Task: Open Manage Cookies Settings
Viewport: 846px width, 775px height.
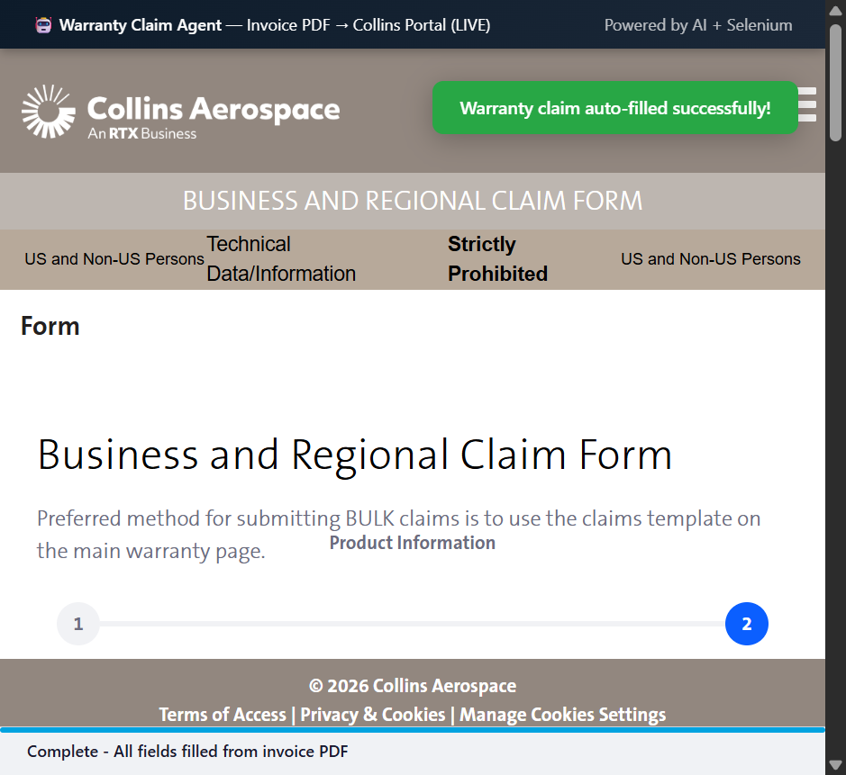Action: [562, 714]
